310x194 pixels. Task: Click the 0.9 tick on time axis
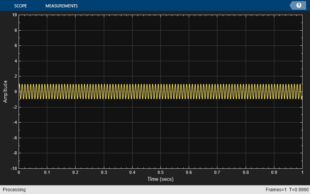tap(274, 172)
